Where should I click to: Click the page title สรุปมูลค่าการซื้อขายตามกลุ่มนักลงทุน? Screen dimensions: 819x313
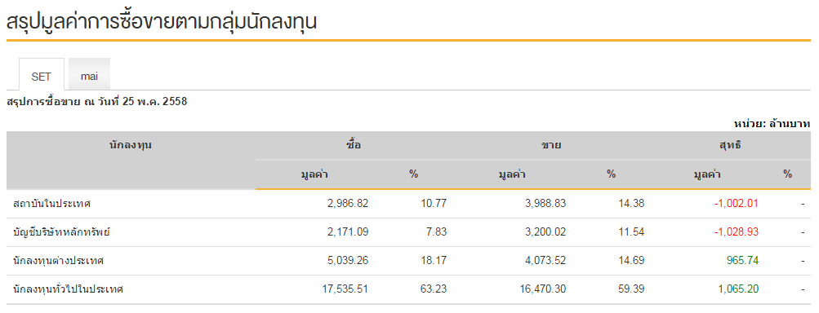click(162, 22)
